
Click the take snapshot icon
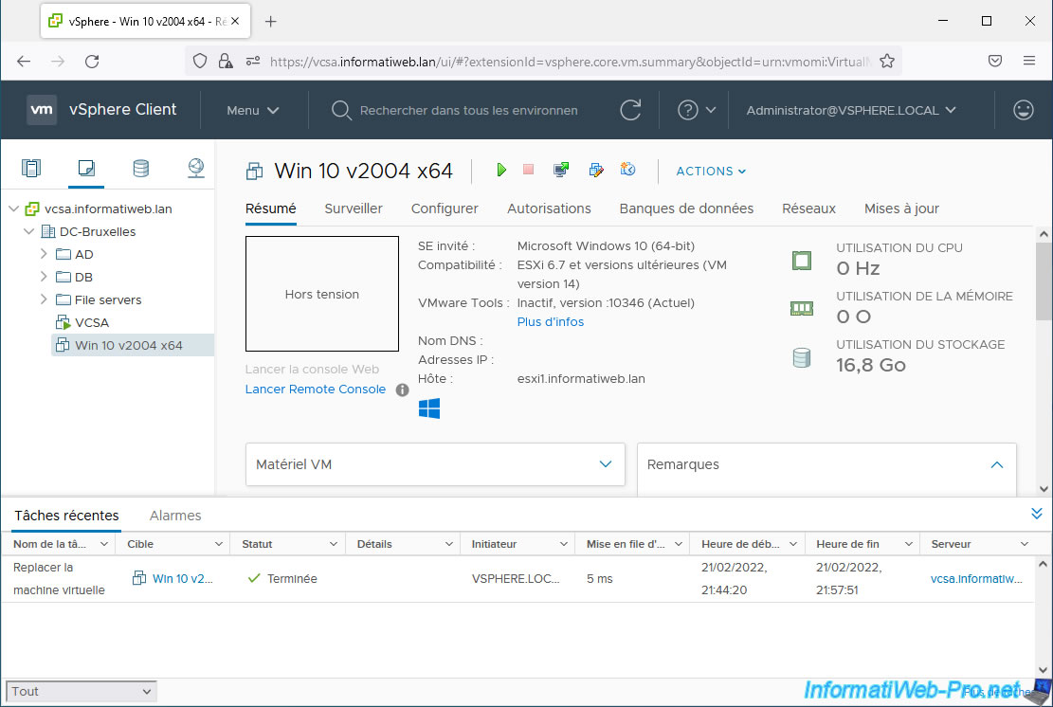tap(627, 170)
